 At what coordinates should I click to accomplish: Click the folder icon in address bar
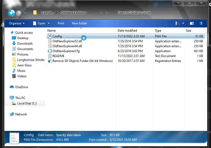tap(35, 12)
